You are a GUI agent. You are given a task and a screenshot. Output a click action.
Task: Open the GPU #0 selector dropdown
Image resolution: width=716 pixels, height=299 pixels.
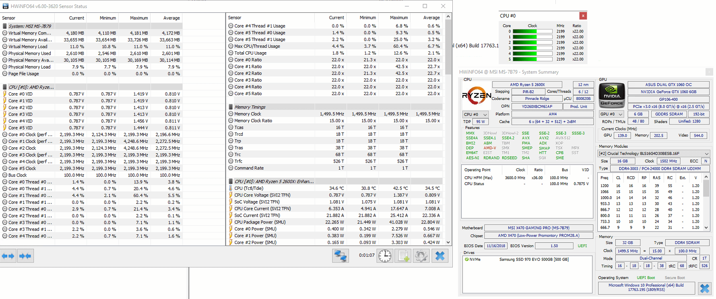pyautogui.click(x=611, y=114)
